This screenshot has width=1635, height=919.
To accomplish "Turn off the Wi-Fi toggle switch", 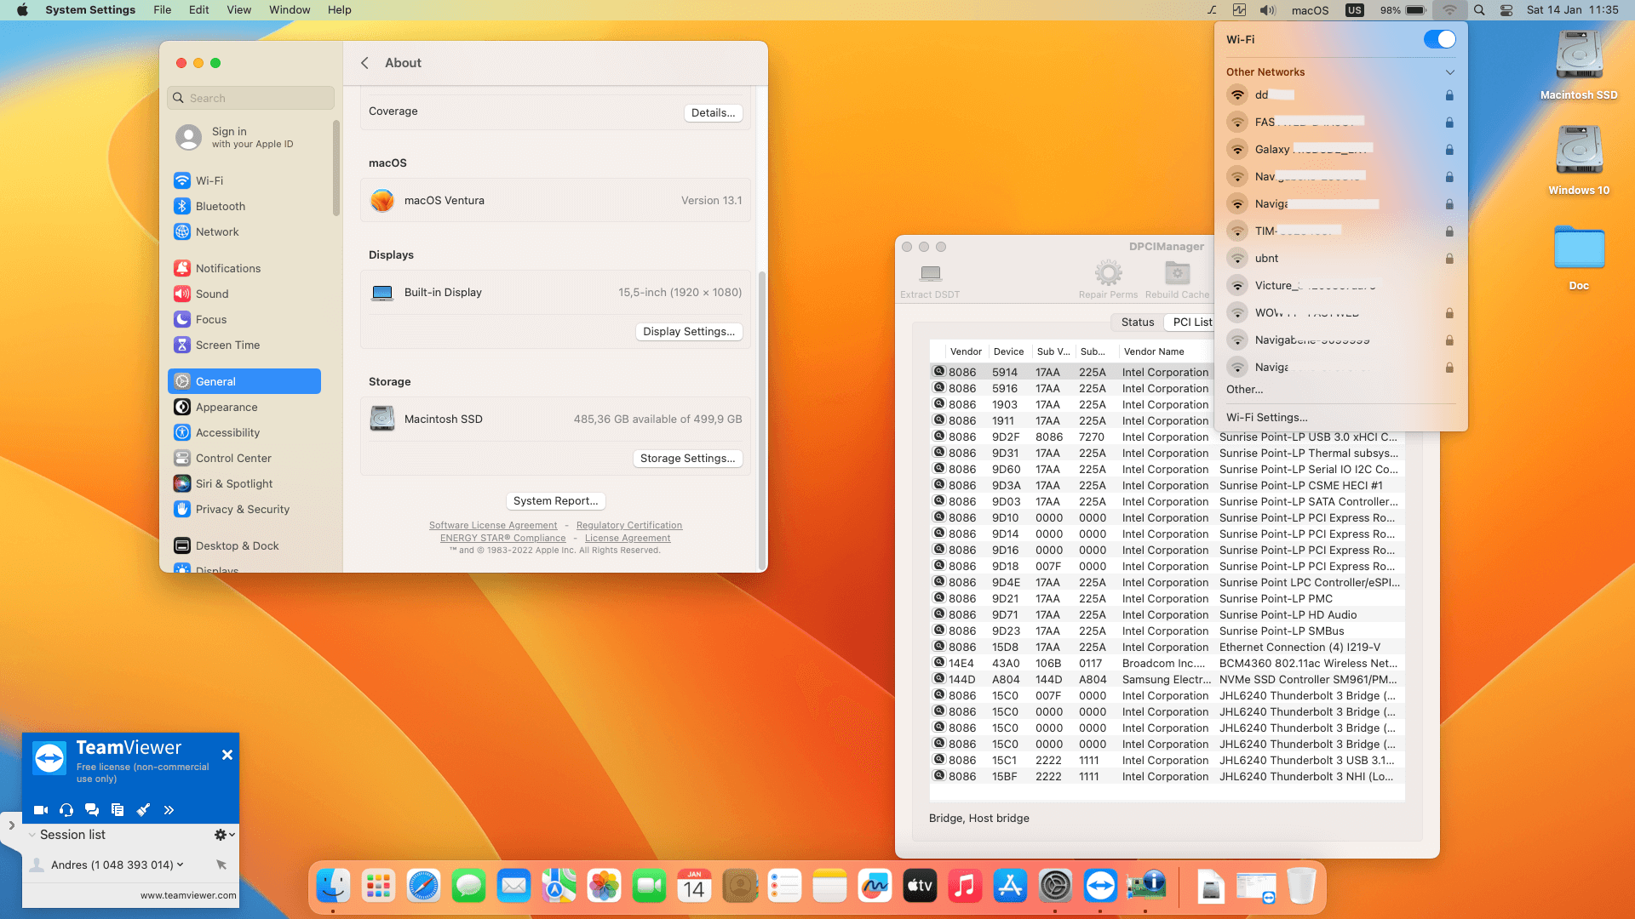I will 1439,40.
